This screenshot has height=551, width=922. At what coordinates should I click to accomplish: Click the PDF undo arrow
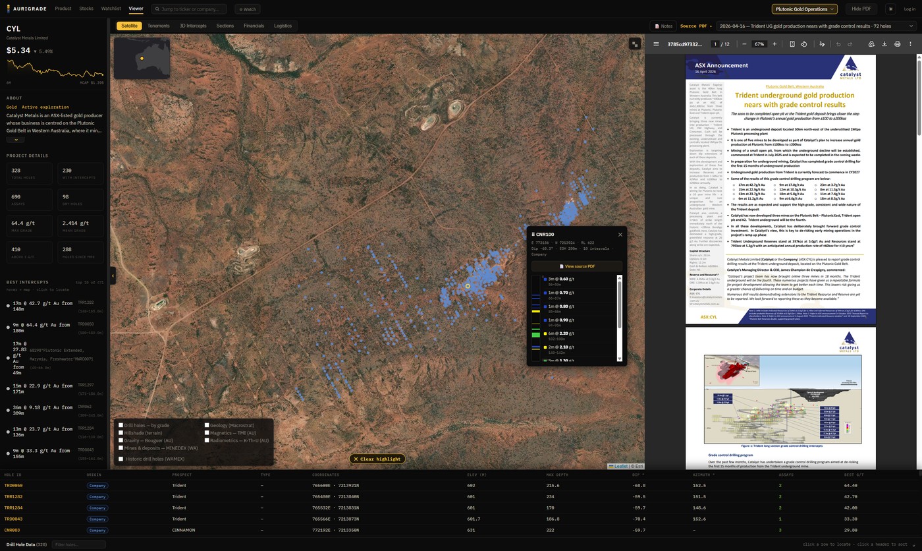coord(838,44)
